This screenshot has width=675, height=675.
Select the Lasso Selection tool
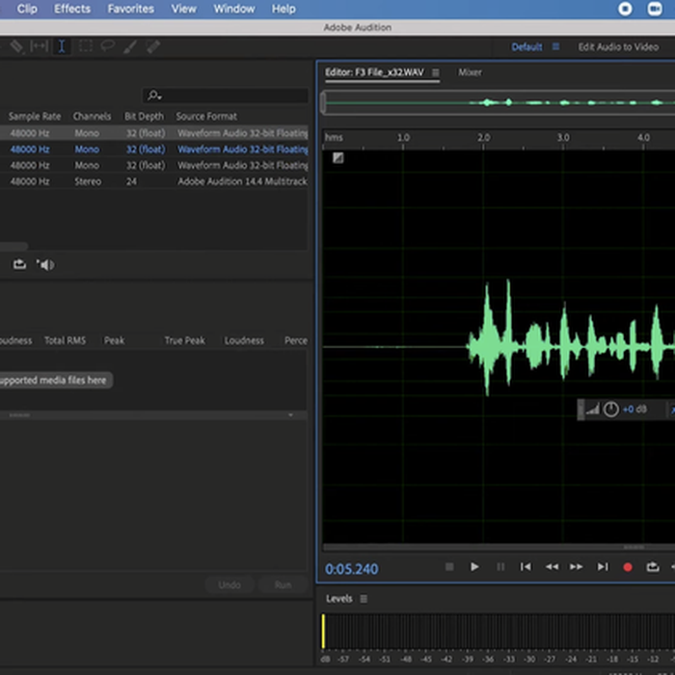click(107, 46)
